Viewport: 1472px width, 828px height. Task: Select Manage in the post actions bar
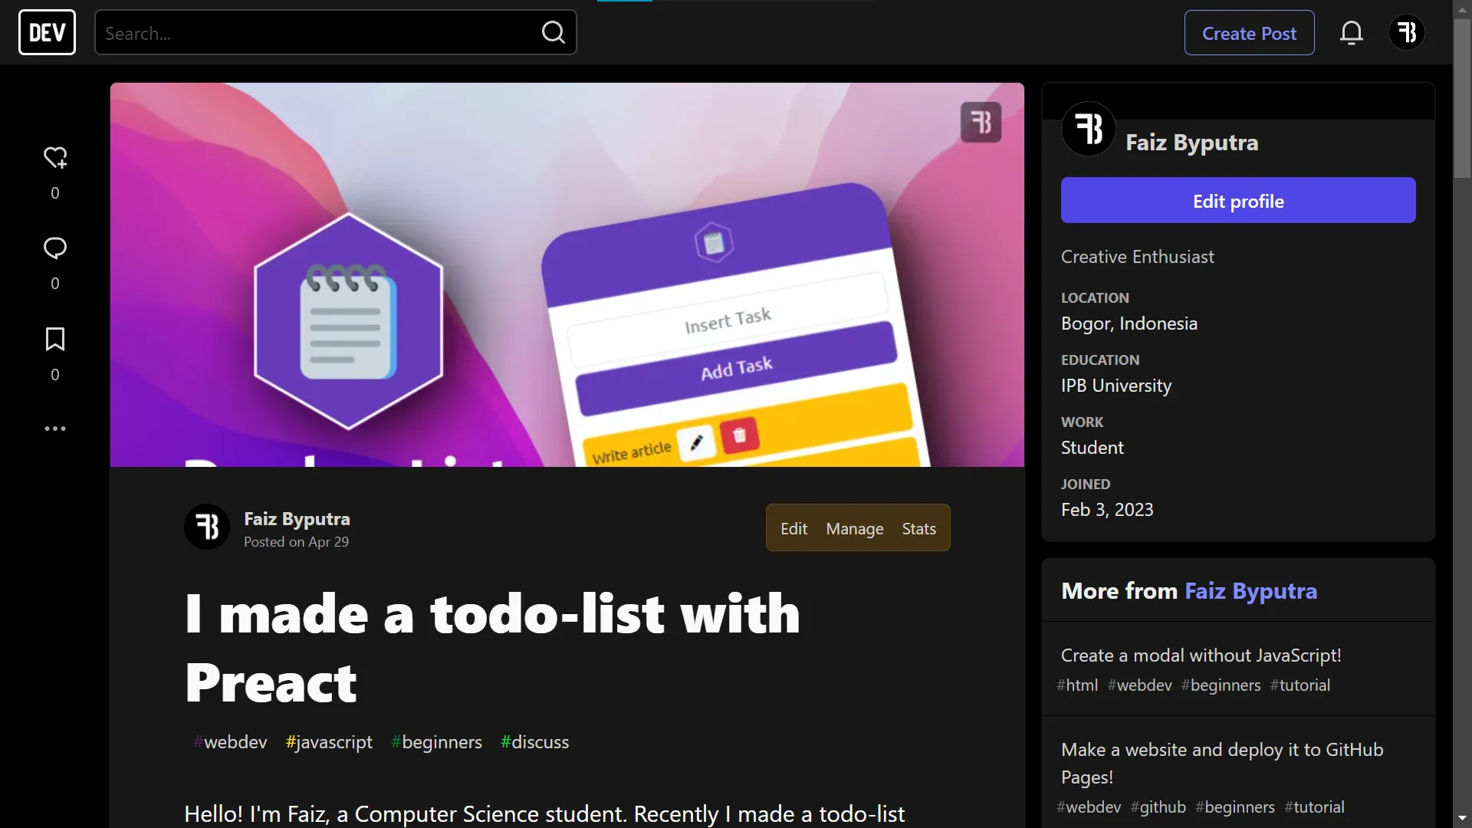pyautogui.click(x=855, y=528)
